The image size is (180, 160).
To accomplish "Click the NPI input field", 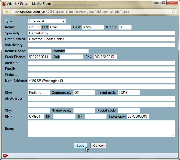I will point(64,117).
